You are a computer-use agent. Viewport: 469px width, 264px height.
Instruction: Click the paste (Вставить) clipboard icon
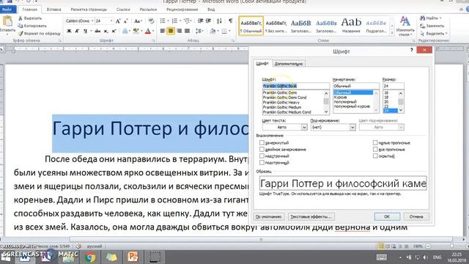click(x=7, y=21)
